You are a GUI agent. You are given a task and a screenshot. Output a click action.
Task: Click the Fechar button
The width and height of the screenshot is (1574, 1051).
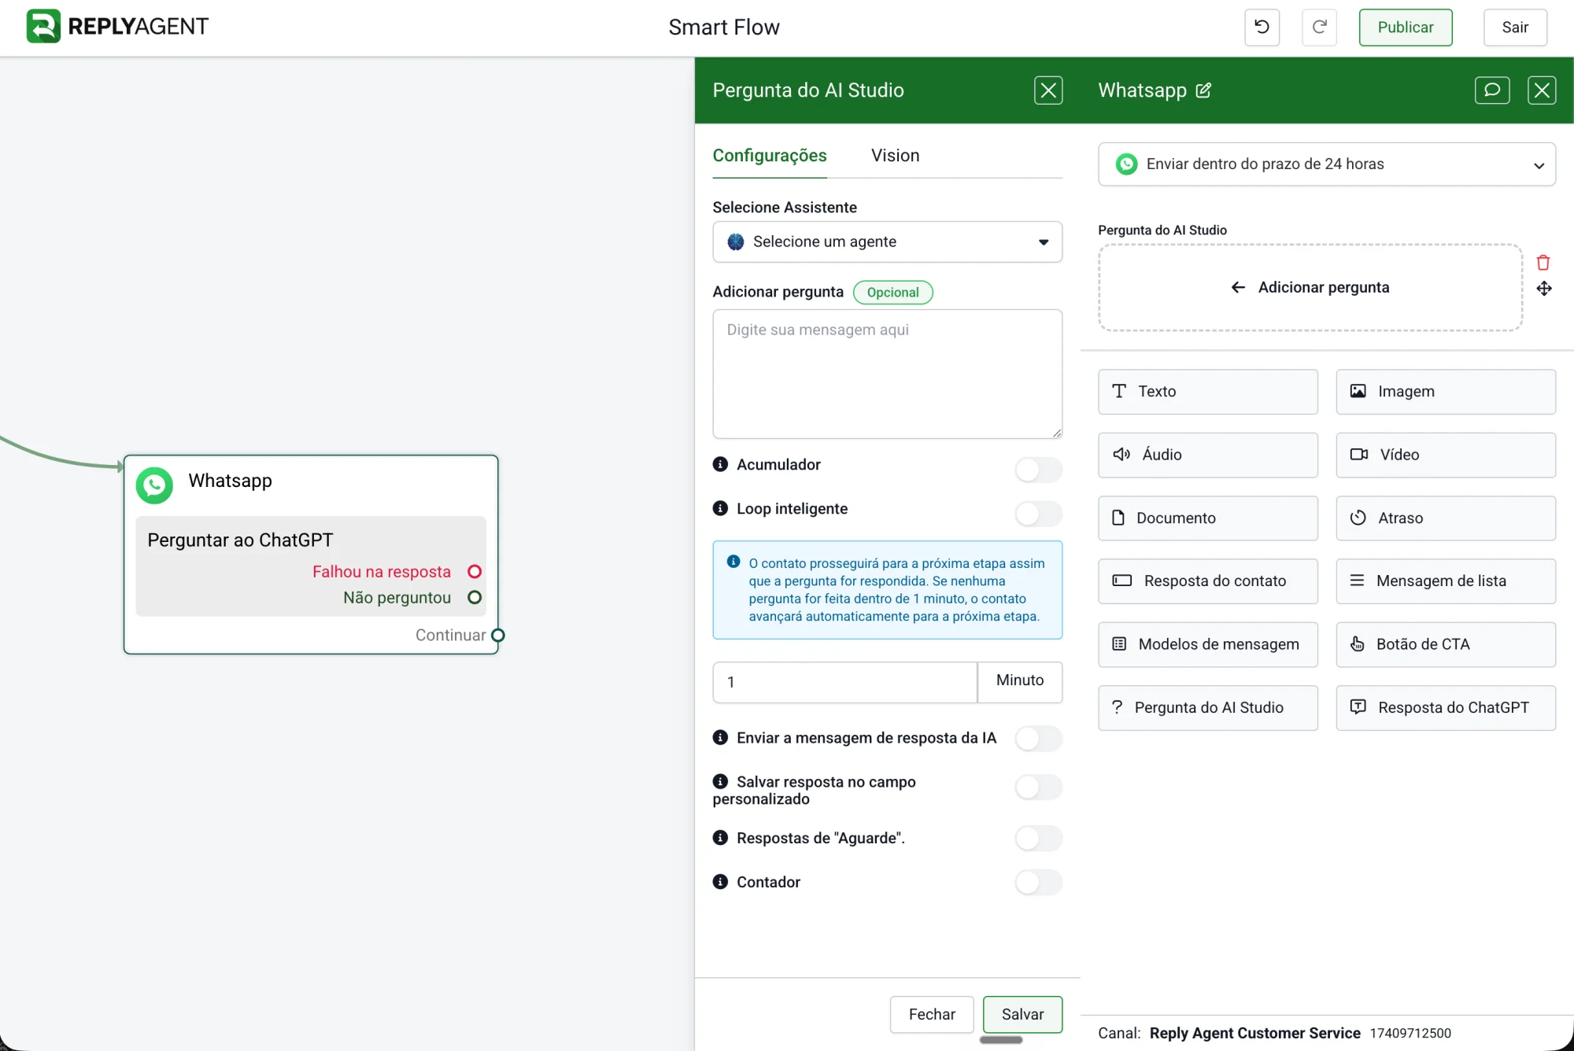click(x=932, y=1015)
